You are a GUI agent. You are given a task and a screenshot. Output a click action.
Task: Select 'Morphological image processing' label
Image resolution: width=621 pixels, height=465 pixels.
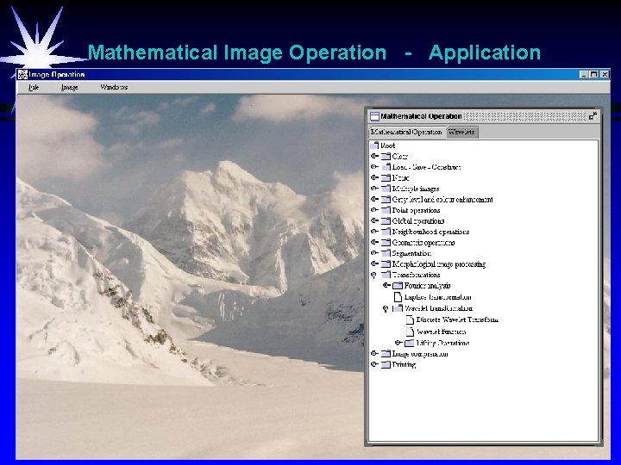click(439, 263)
